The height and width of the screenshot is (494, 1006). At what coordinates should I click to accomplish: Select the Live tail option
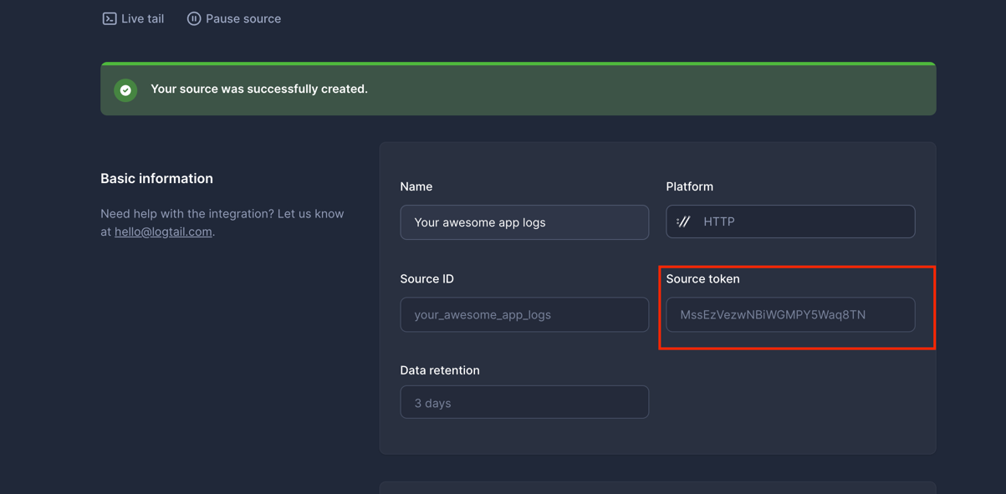tap(133, 18)
